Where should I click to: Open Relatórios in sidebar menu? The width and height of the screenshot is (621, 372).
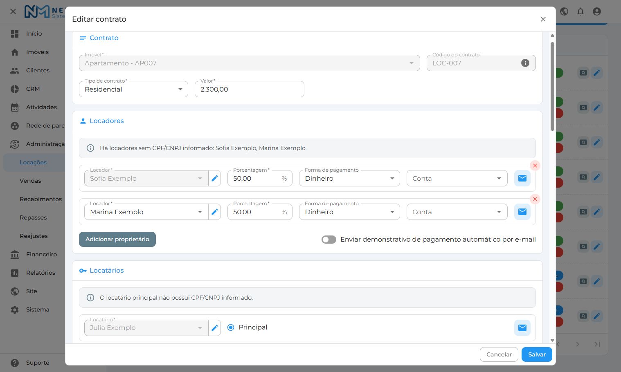point(40,273)
